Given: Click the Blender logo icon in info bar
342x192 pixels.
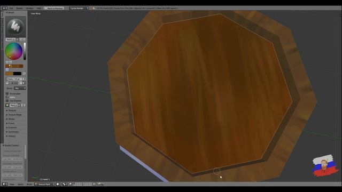Looking at the screenshot, I should coord(94,9).
